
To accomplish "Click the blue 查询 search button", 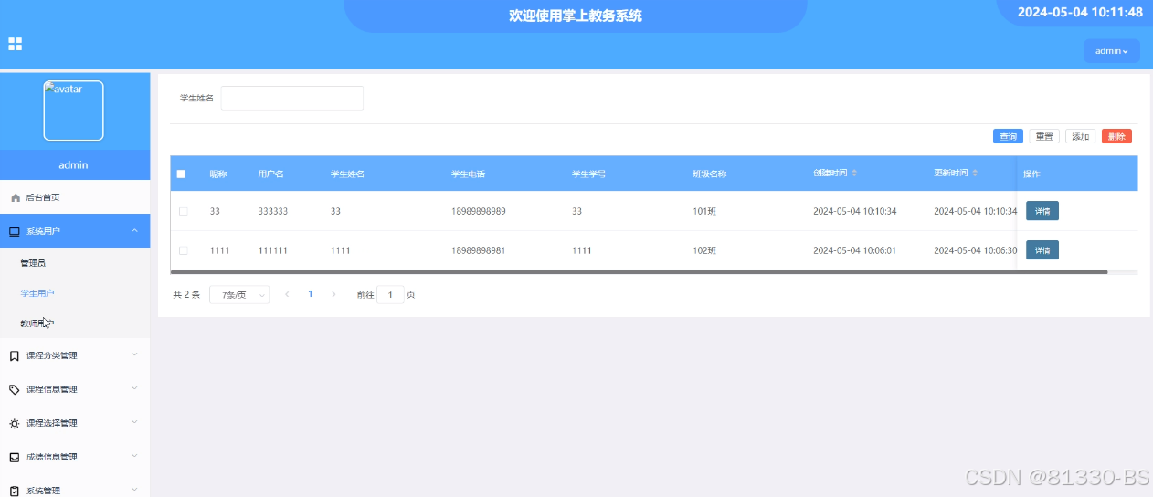I will pos(1008,136).
